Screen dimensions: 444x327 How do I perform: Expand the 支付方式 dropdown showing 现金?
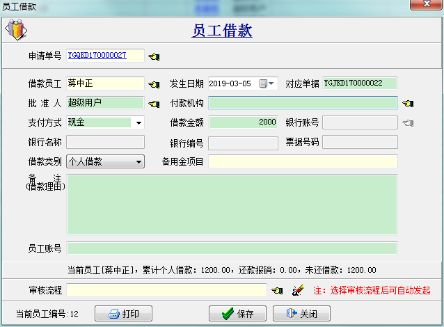[138, 122]
